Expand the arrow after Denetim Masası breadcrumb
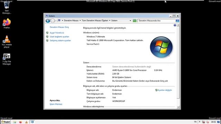The image size is (221, 124). [x=80, y=21]
